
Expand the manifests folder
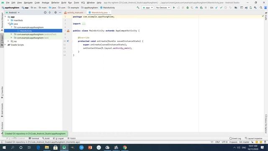pyautogui.click(x=8, y=20)
